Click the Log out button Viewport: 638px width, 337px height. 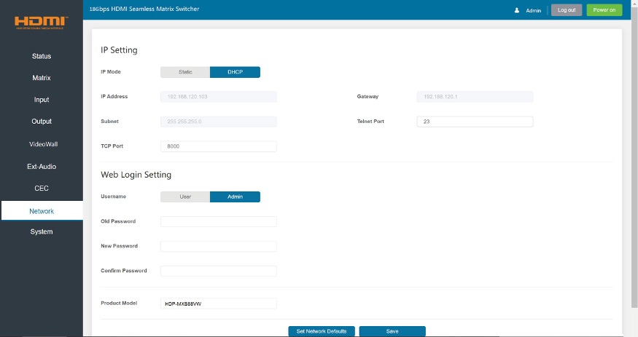pyautogui.click(x=567, y=10)
